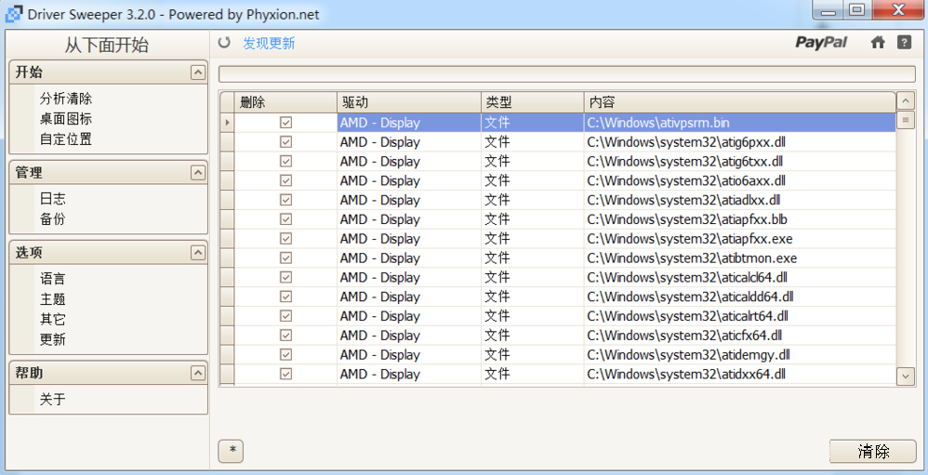Collapse the 管理 panel

coord(197,173)
